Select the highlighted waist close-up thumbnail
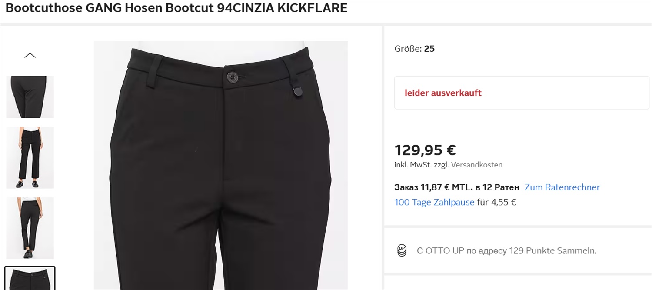 (x=30, y=278)
